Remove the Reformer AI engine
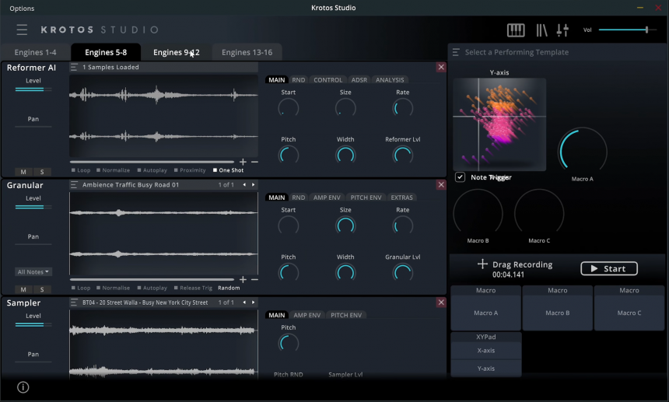Viewport: 669px width, 402px height. [441, 67]
